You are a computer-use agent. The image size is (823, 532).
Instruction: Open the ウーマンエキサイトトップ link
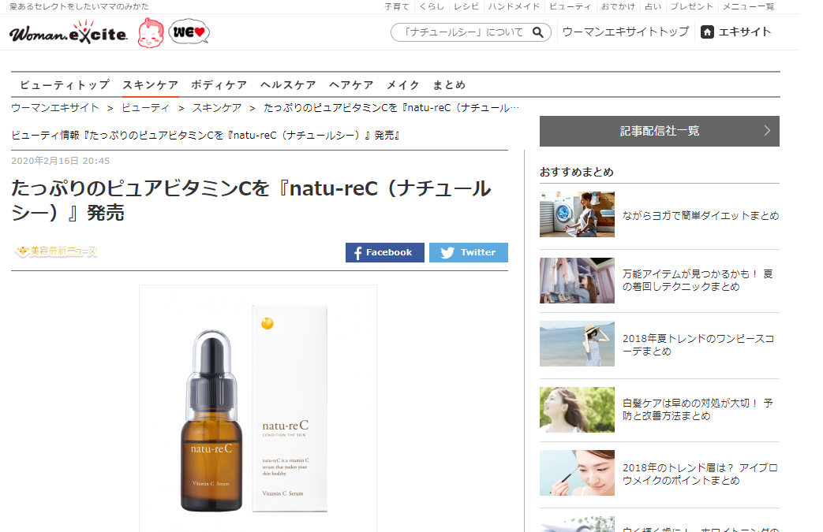tap(625, 32)
